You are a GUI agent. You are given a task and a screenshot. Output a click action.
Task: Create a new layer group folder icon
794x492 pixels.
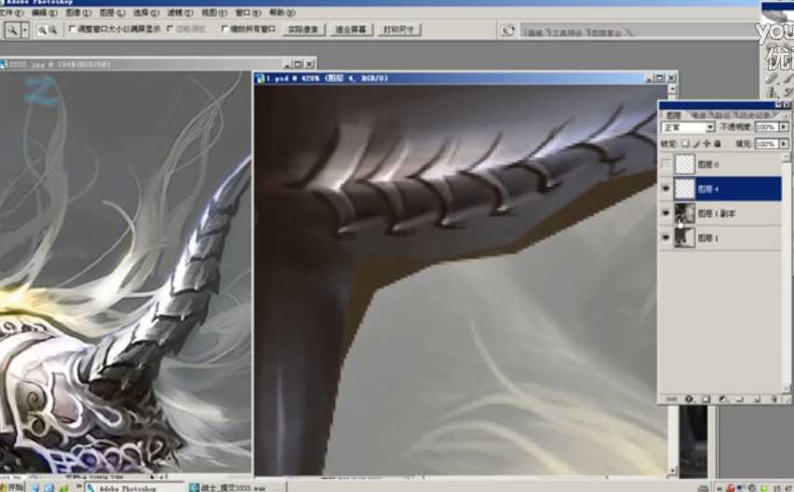(x=740, y=399)
